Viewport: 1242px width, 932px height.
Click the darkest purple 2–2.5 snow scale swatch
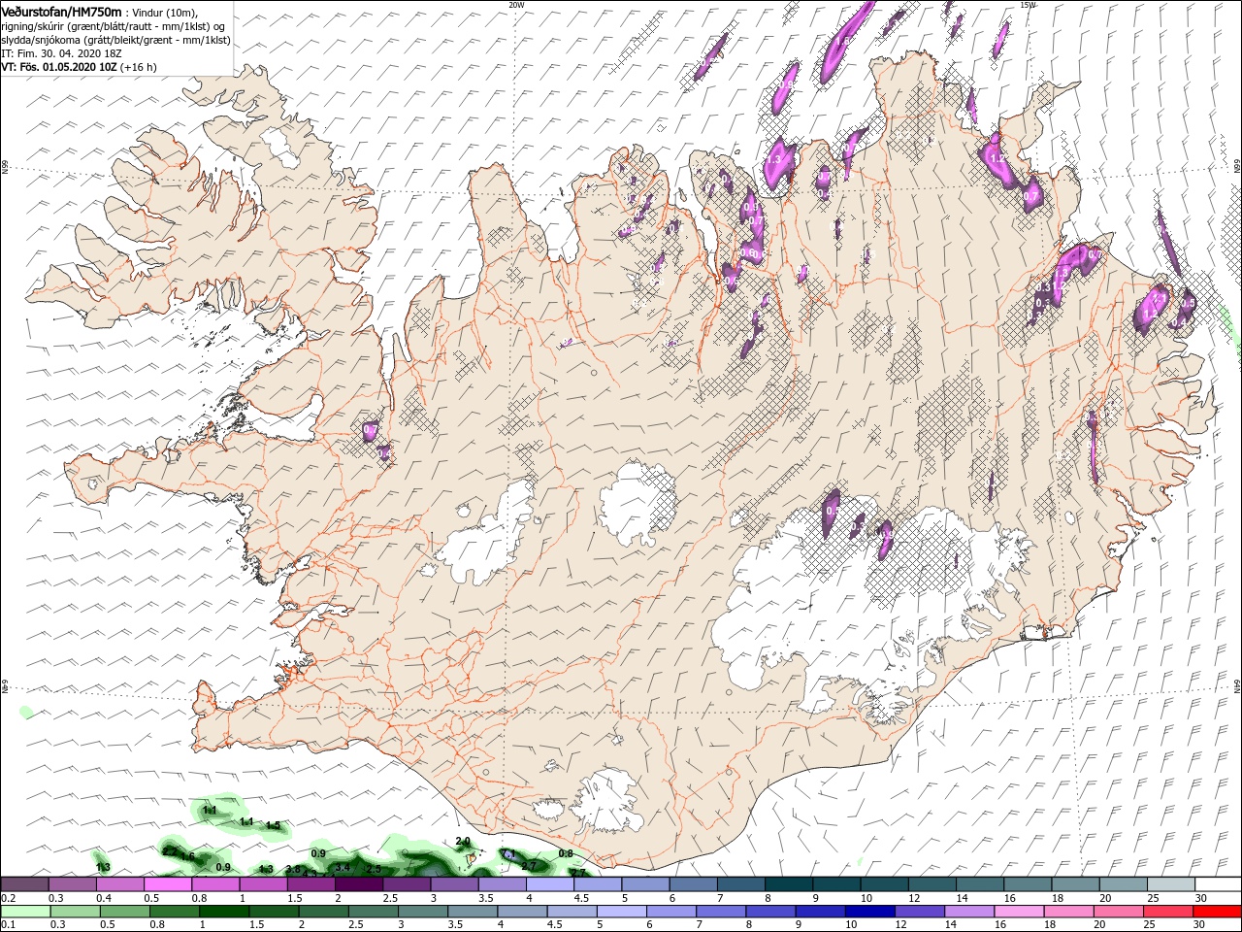358,884
